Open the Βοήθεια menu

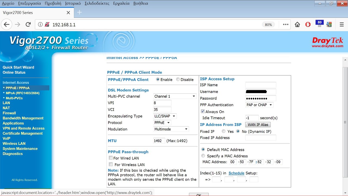tap(141, 4)
